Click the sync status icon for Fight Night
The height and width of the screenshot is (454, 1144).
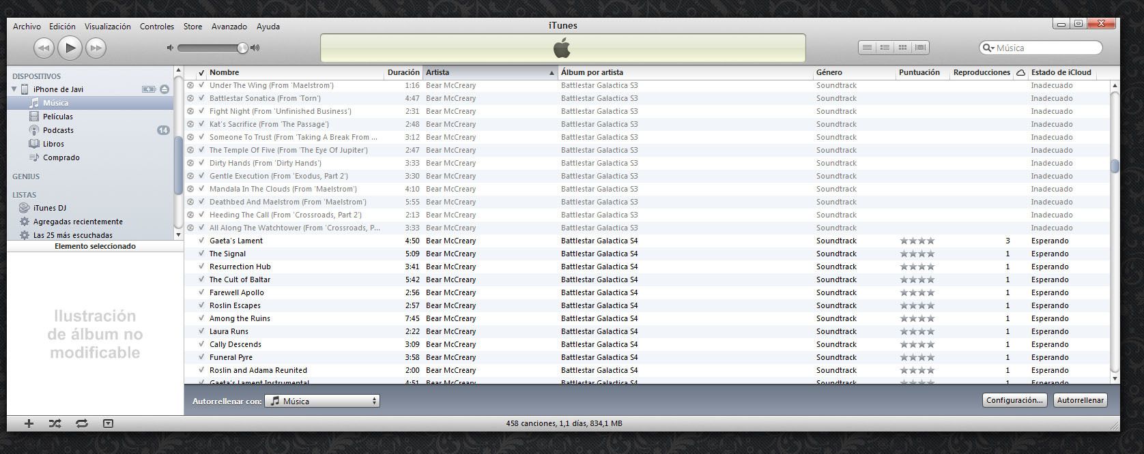click(190, 111)
